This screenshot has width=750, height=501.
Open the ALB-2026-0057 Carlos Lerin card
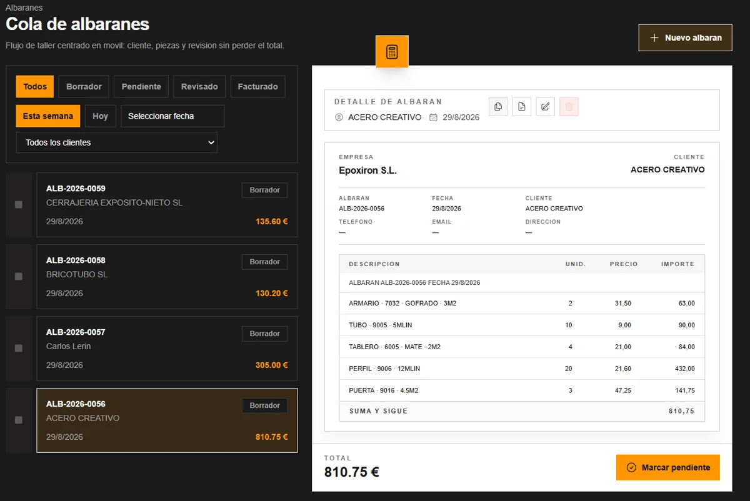point(167,349)
